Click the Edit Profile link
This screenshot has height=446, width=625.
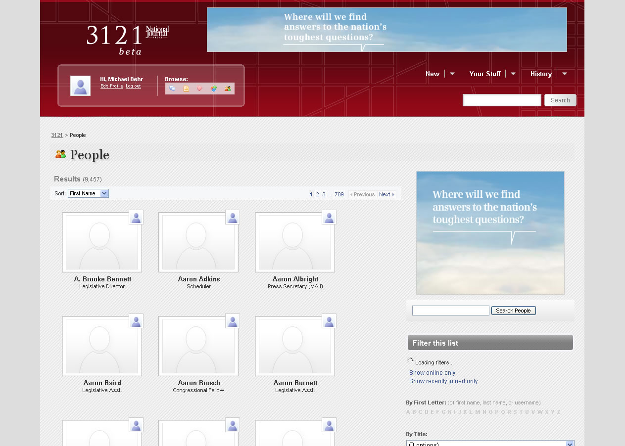[112, 86]
